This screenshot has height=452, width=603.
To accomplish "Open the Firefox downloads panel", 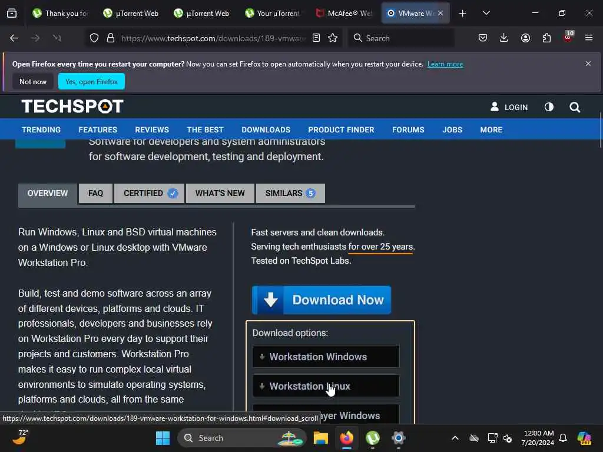I will (x=504, y=38).
